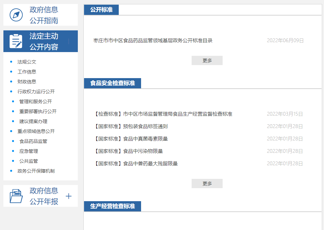Image resolution: width=324 pixels, height=230 pixels.
Task: Expand 政府信息公开年报 with the plus icon
Action: [69, 196]
